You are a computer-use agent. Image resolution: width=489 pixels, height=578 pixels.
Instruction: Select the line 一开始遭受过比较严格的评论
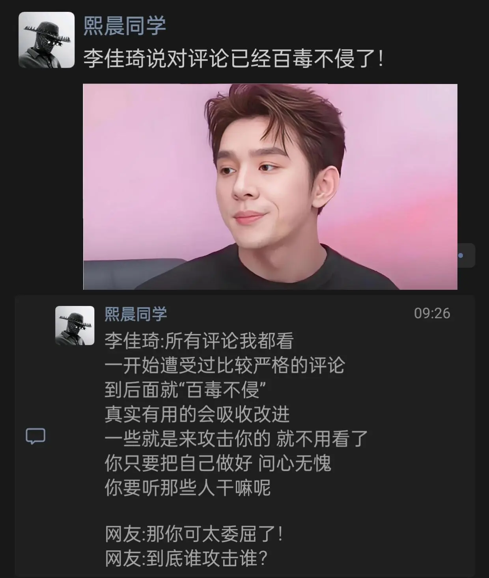pos(225,365)
